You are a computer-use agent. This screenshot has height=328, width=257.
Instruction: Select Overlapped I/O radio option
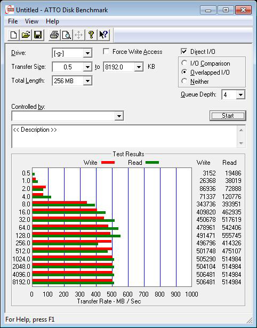(x=184, y=72)
